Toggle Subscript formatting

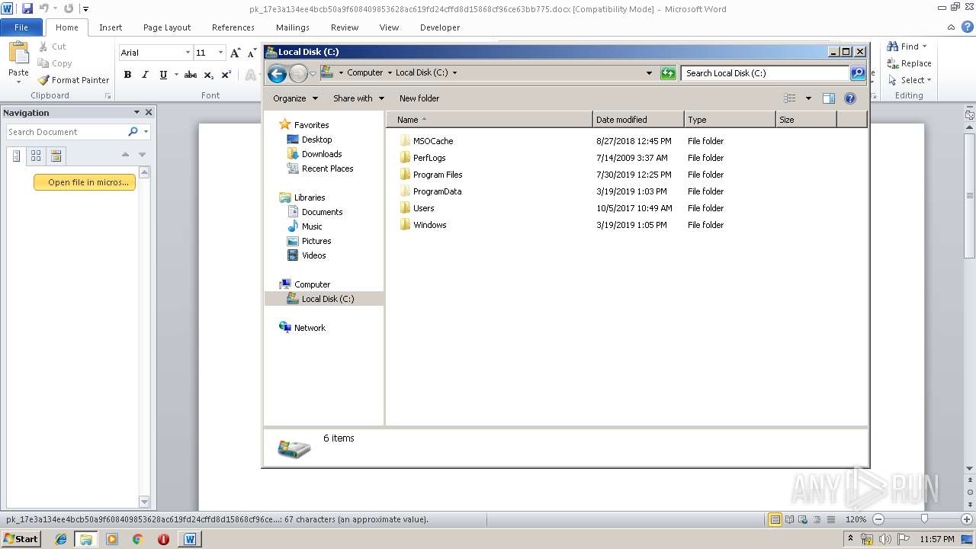pyautogui.click(x=208, y=75)
